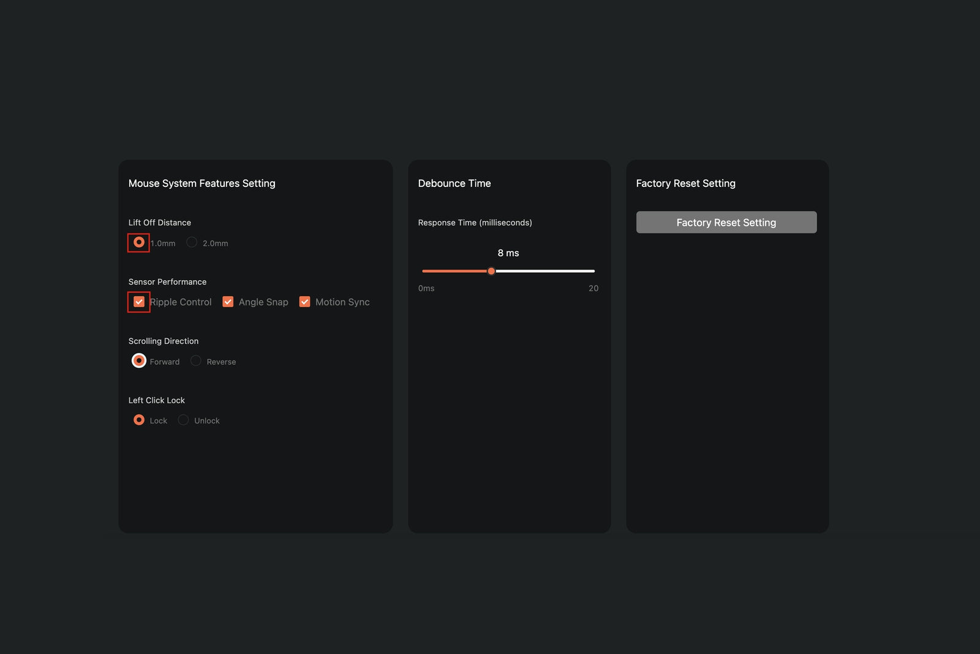Click the 8 ms value label
This screenshot has height=654, width=980.
tap(508, 253)
